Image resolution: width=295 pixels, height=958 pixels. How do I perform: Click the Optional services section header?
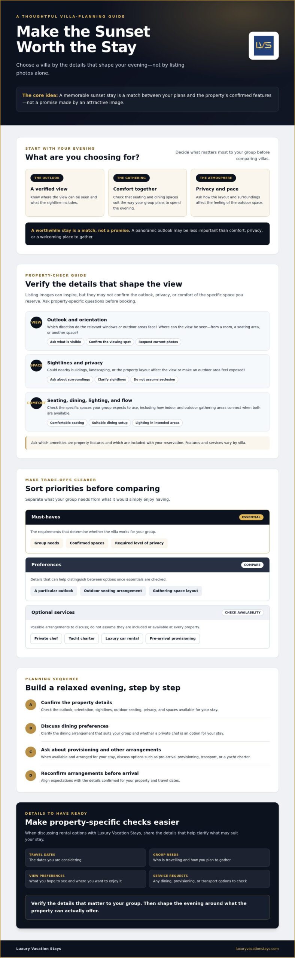(x=147, y=613)
